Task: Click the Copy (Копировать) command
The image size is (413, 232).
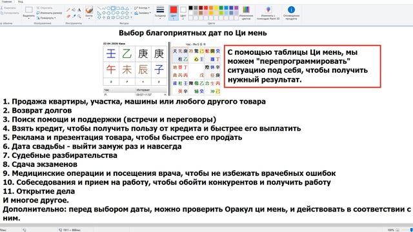Action: [10, 13]
